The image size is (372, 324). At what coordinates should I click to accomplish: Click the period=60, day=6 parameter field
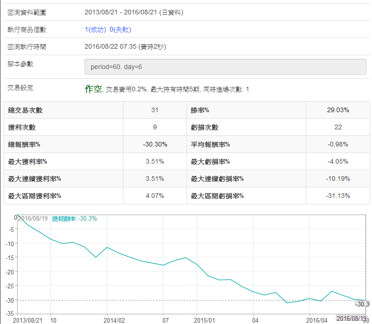pos(225,67)
